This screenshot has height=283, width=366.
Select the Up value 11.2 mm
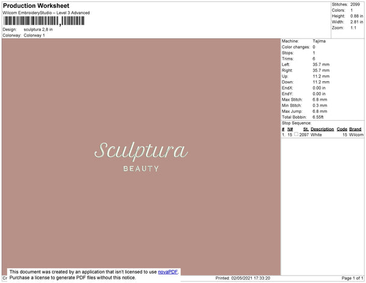(321, 76)
